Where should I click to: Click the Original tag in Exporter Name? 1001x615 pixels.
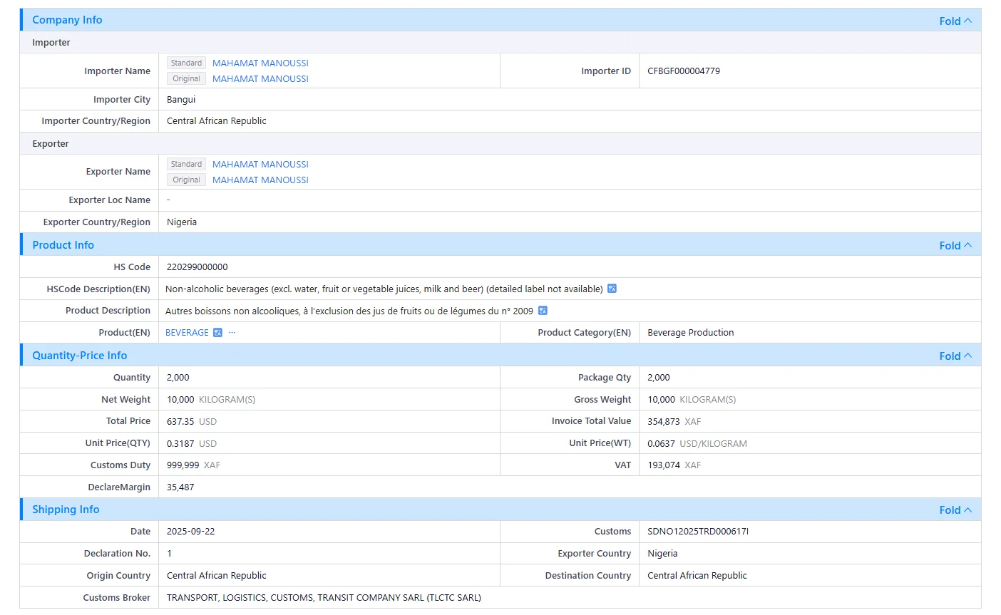(186, 180)
